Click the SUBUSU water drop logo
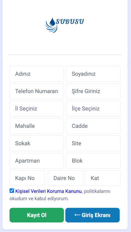The image size is (131, 232). [65, 25]
